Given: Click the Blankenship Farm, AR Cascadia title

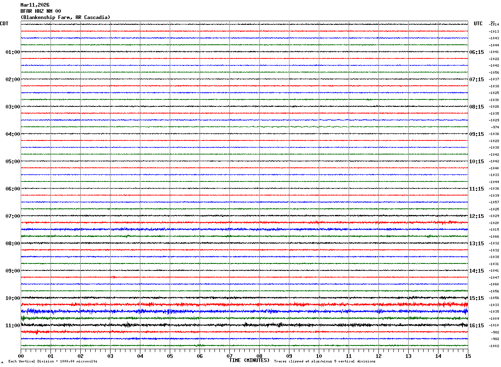Looking at the screenshot, I should tap(65, 17).
